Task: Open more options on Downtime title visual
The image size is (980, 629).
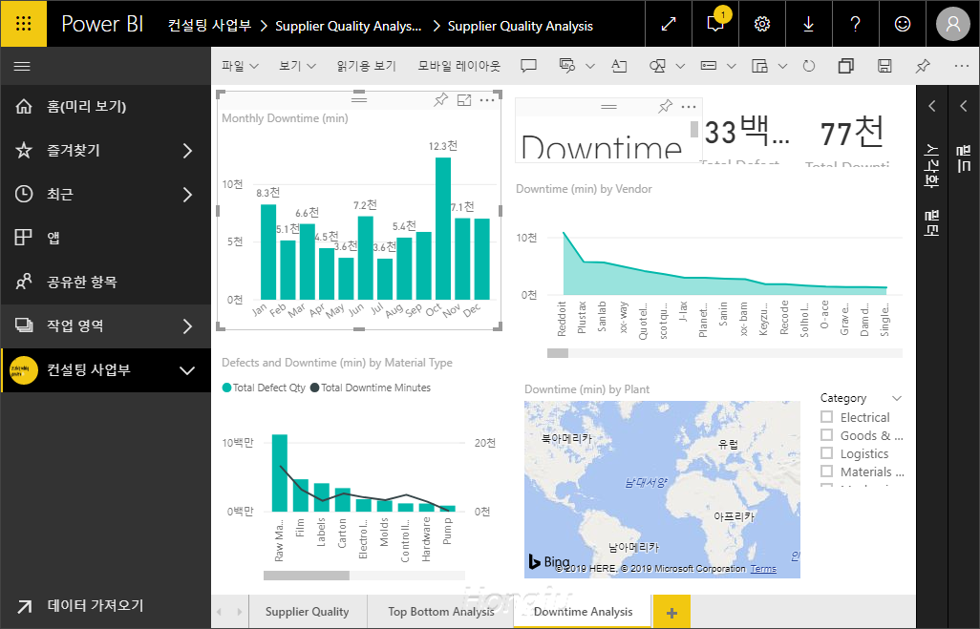Action: click(688, 107)
